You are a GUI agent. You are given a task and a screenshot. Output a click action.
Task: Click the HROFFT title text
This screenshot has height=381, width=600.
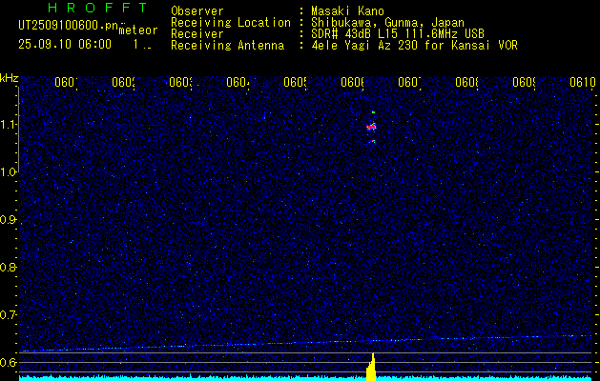point(97,8)
